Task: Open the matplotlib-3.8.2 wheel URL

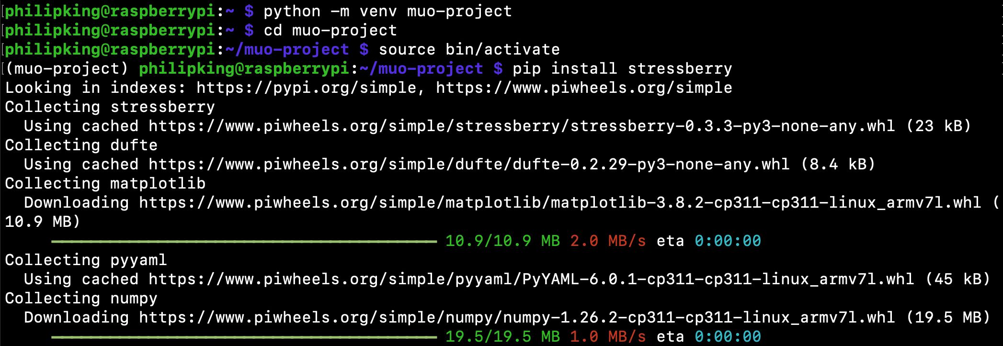Action: click(x=560, y=203)
